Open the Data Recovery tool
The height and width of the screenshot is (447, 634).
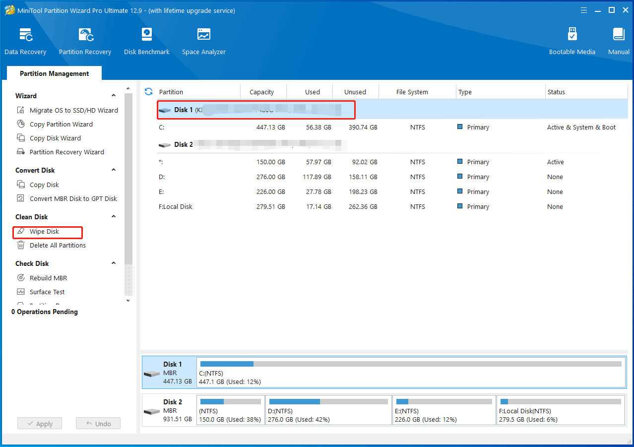(25, 42)
